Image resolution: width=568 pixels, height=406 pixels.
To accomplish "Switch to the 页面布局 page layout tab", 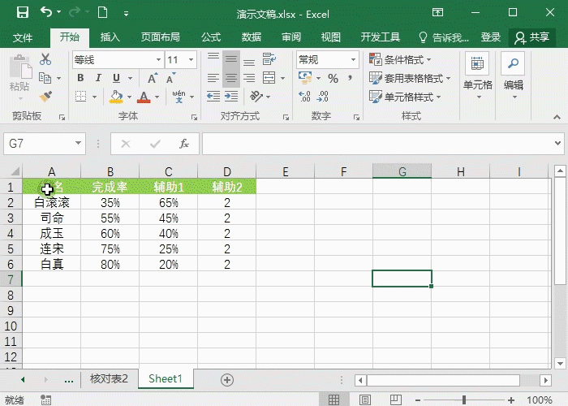I will pyautogui.click(x=160, y=37).
